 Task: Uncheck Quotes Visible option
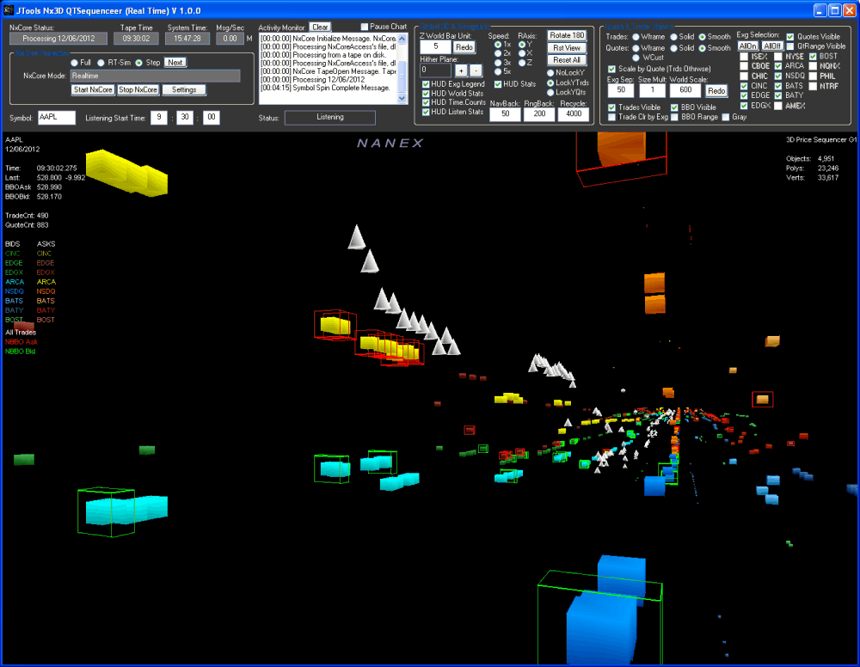[x=791, y=37]
